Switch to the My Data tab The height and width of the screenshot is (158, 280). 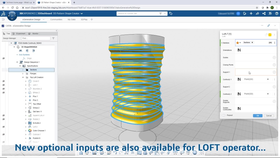coord(71,19)
